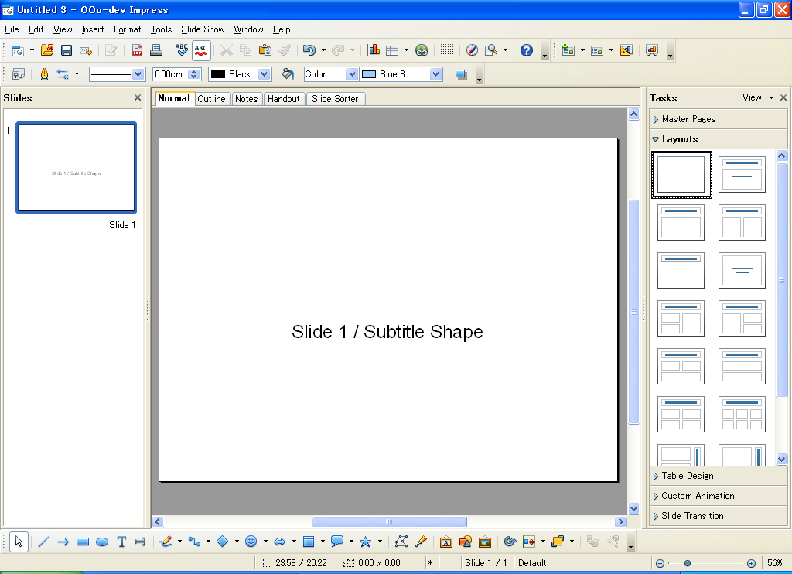This screenshot has height=574, width=792.
Task: Open the Navigator compass icon
Action: [472, 50]
